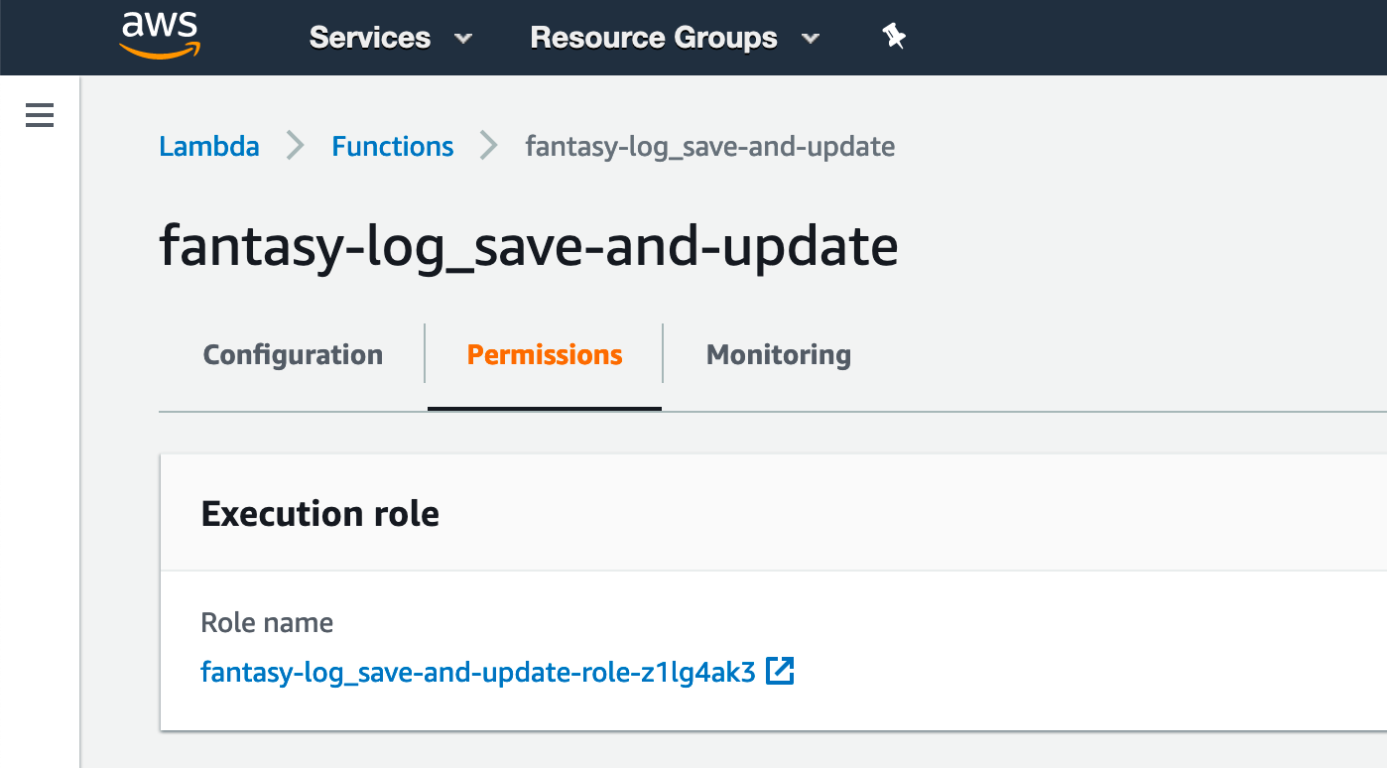Click the Role name field label
This screenshot has height=768, width=1387.
[x=267, y=623]
